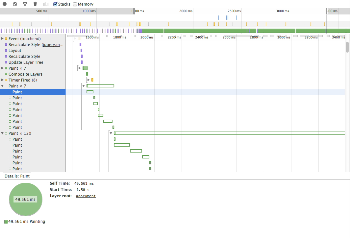Click the record button in toolbar
This screenshot has width=350, height=238.
pos(5,4)
